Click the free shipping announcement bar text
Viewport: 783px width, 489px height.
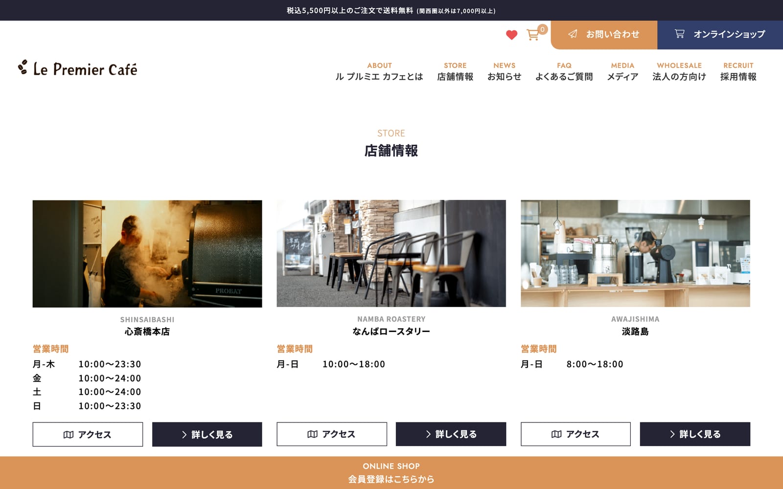tap(391, 10)
